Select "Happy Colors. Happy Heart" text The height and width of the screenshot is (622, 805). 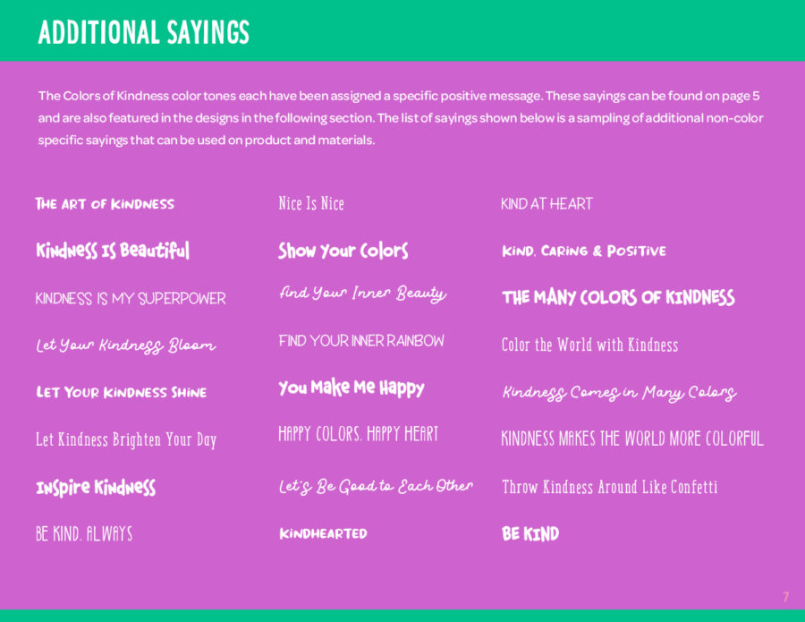pos(358,435)
